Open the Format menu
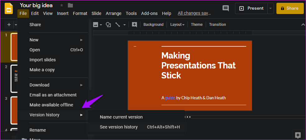 [x=80, y=13]
